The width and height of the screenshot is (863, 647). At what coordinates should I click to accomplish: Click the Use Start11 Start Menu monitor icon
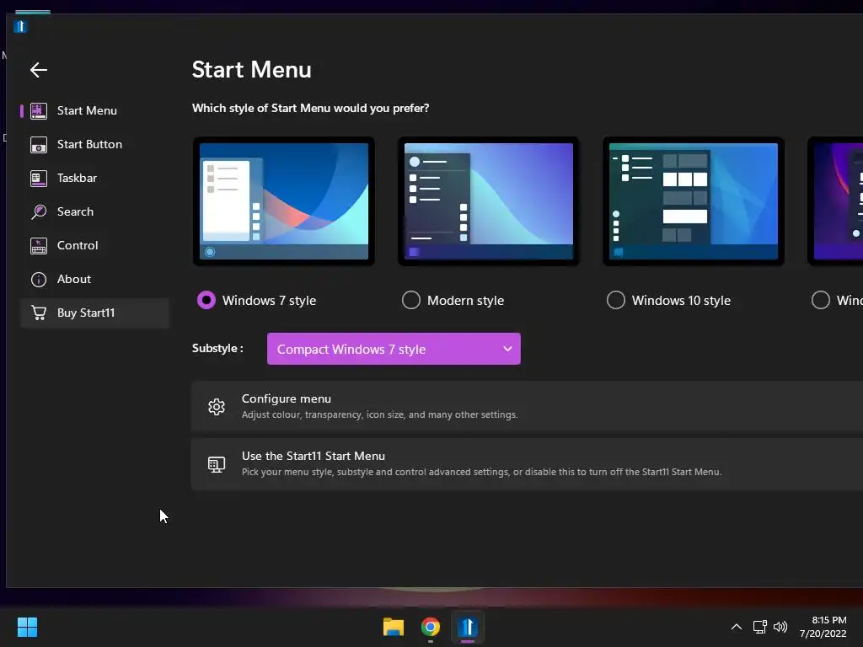(217, 464)
